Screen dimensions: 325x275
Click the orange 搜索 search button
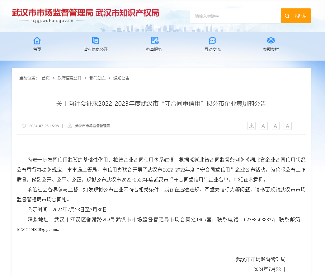coord(296,16)
